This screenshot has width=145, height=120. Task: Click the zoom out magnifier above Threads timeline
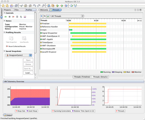click(x=45, y=16)
